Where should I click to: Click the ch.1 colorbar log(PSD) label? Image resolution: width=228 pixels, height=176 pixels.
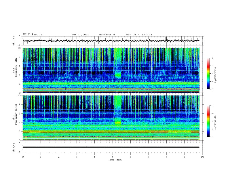[216, 75]
